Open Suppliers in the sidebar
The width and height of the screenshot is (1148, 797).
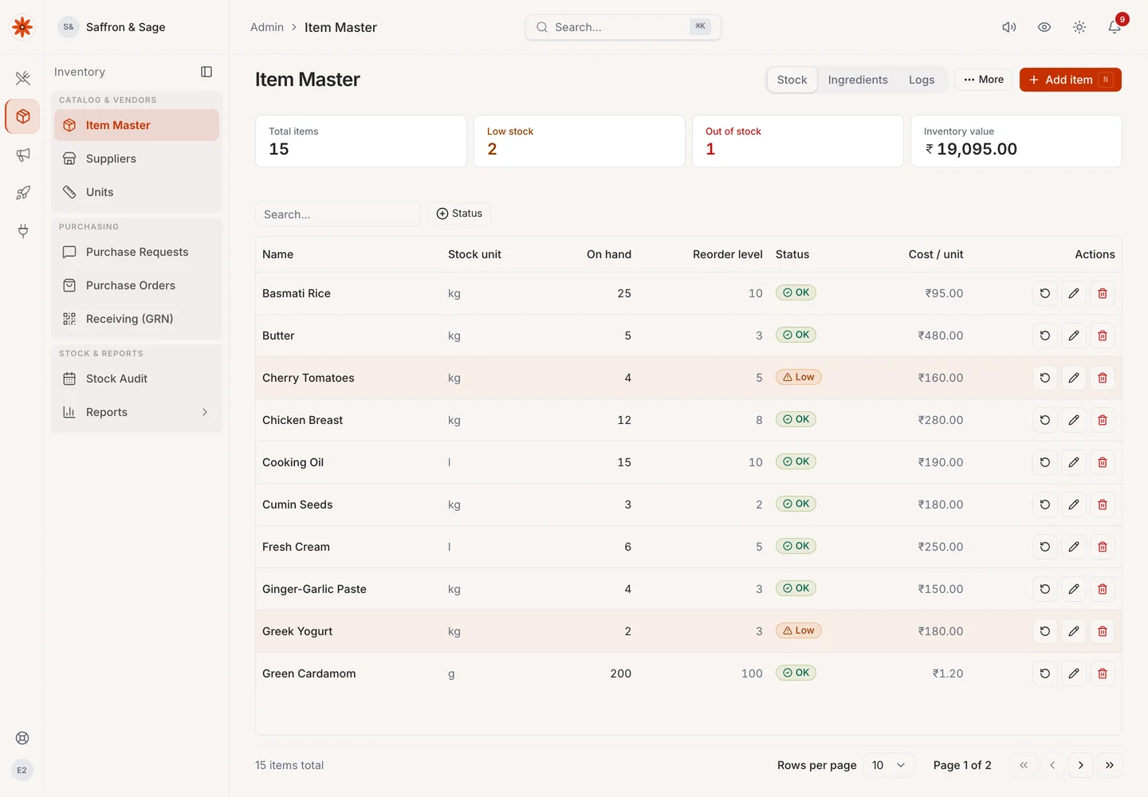tap(136, 159)
